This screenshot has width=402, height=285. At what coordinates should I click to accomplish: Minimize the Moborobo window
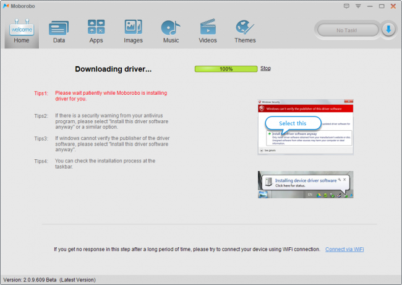370,6
